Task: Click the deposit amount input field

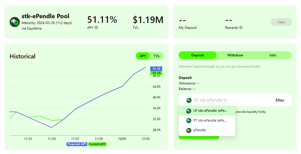Action: point(251,100)
